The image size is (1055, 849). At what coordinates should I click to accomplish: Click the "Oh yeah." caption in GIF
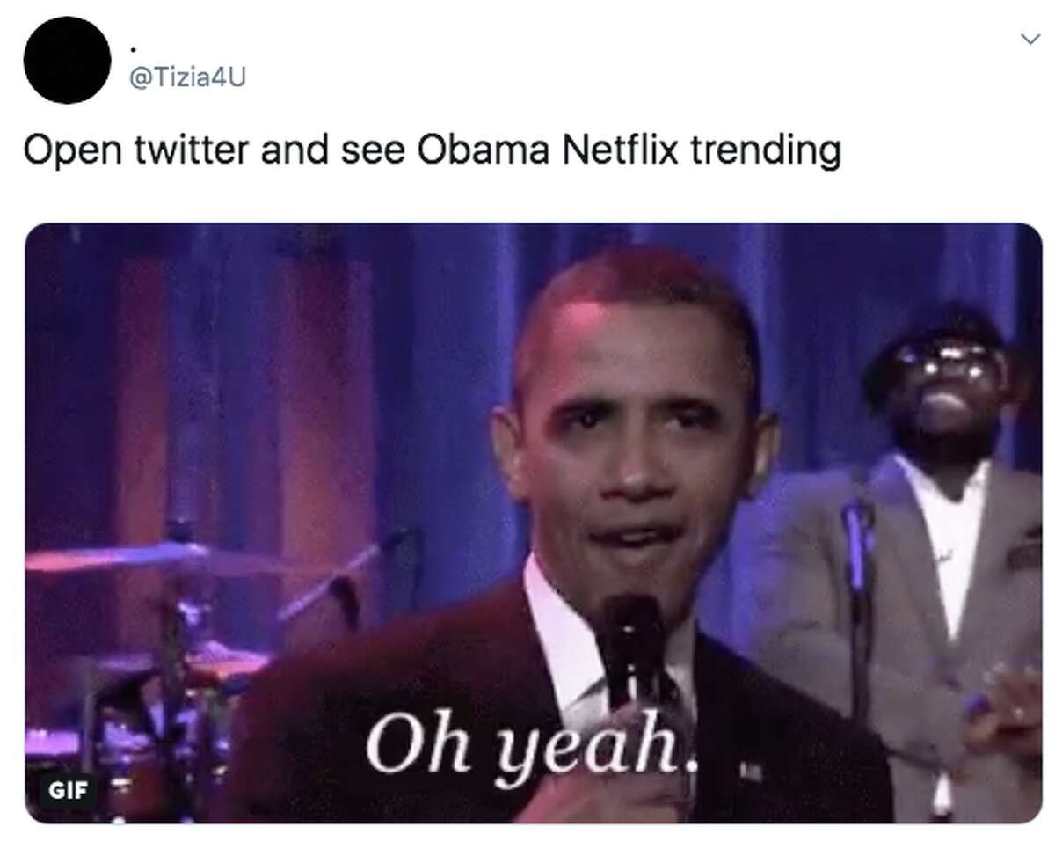530,749
